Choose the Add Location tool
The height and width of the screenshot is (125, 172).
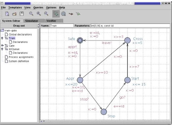[64, 14]
